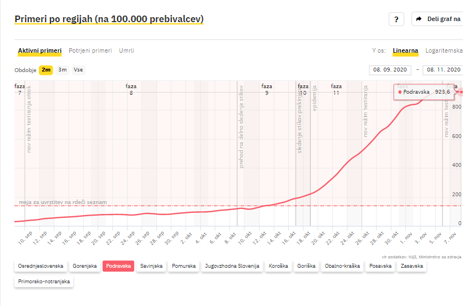Enable Jugovzhodna Slovenija region
The width and height of the screenshot is (463, 306).
pyautogui.click(x=232, y=266)
